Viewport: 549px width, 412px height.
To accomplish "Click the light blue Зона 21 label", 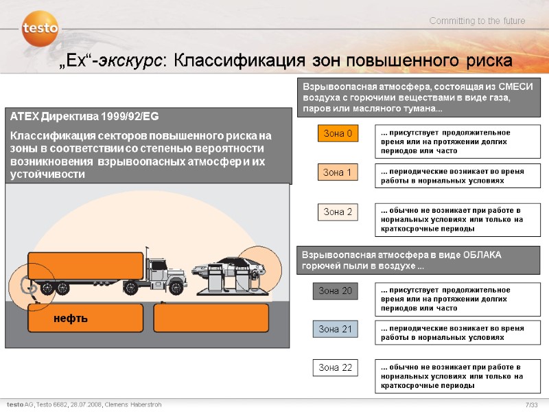I will click(x=336, y=329).
